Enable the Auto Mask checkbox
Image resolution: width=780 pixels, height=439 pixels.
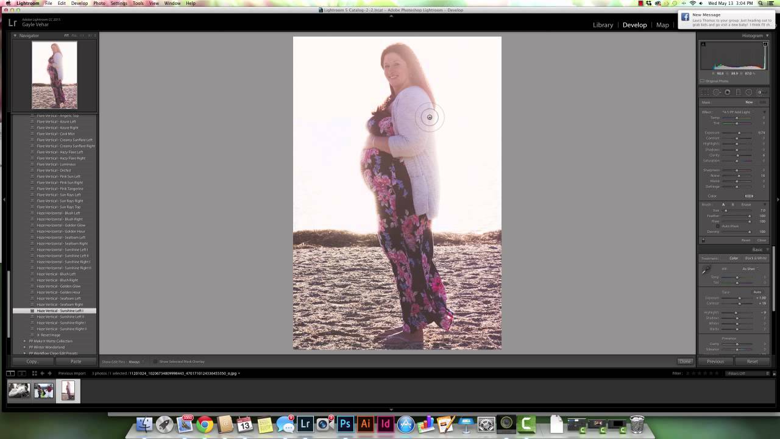click(x=717, y=226)
